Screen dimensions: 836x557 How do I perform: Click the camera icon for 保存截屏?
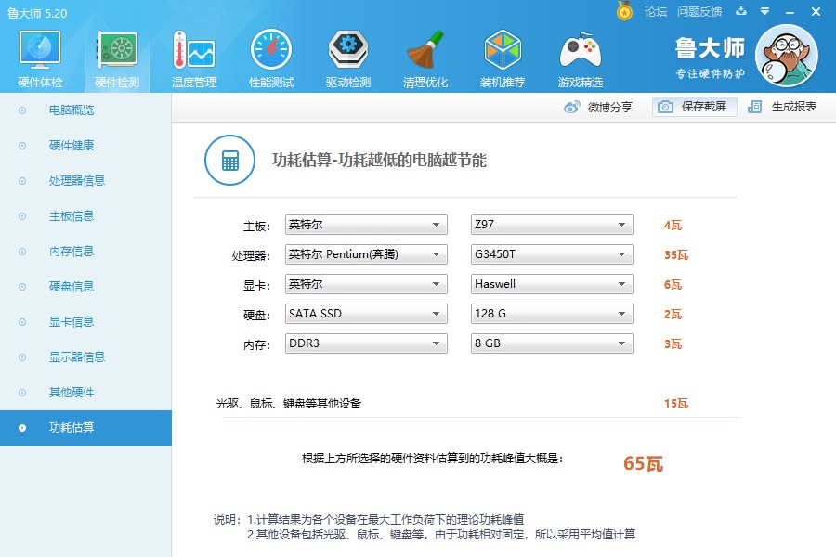click(x=665, y=107)
